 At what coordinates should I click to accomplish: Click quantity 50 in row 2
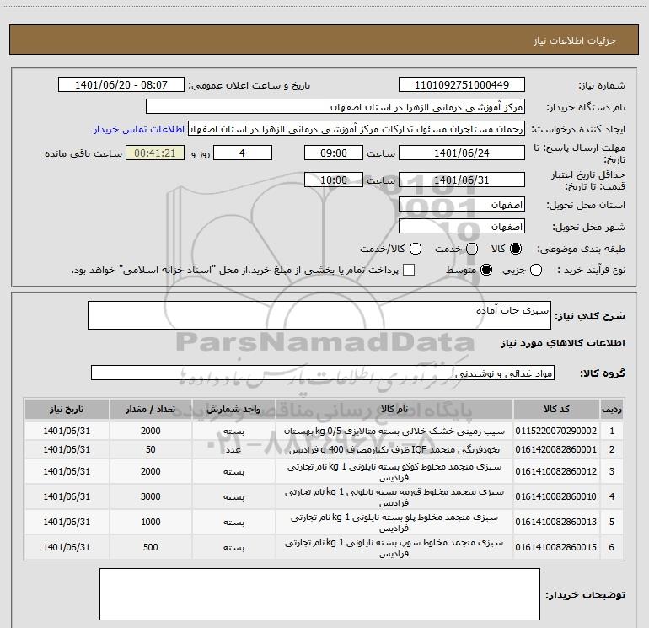coord(150,449)
